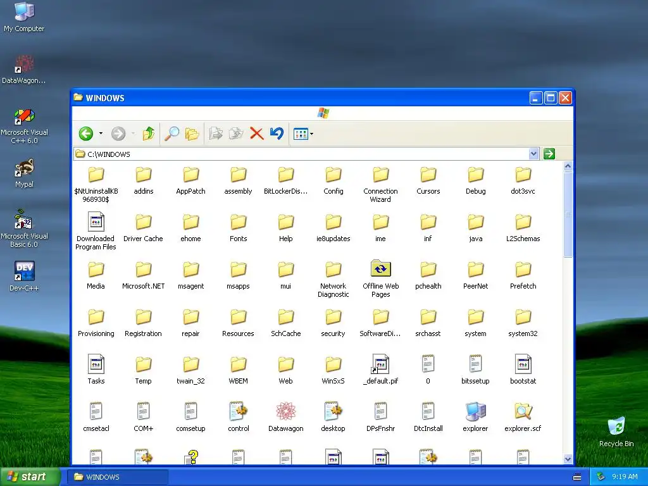This screenshot has width=648, height=486.
Task: Select the WinSxS folder
Action: [333, 370]
